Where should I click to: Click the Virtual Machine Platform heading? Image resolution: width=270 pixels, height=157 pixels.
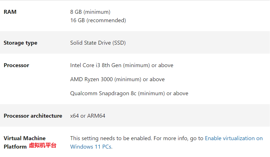[x=24, y=138]
